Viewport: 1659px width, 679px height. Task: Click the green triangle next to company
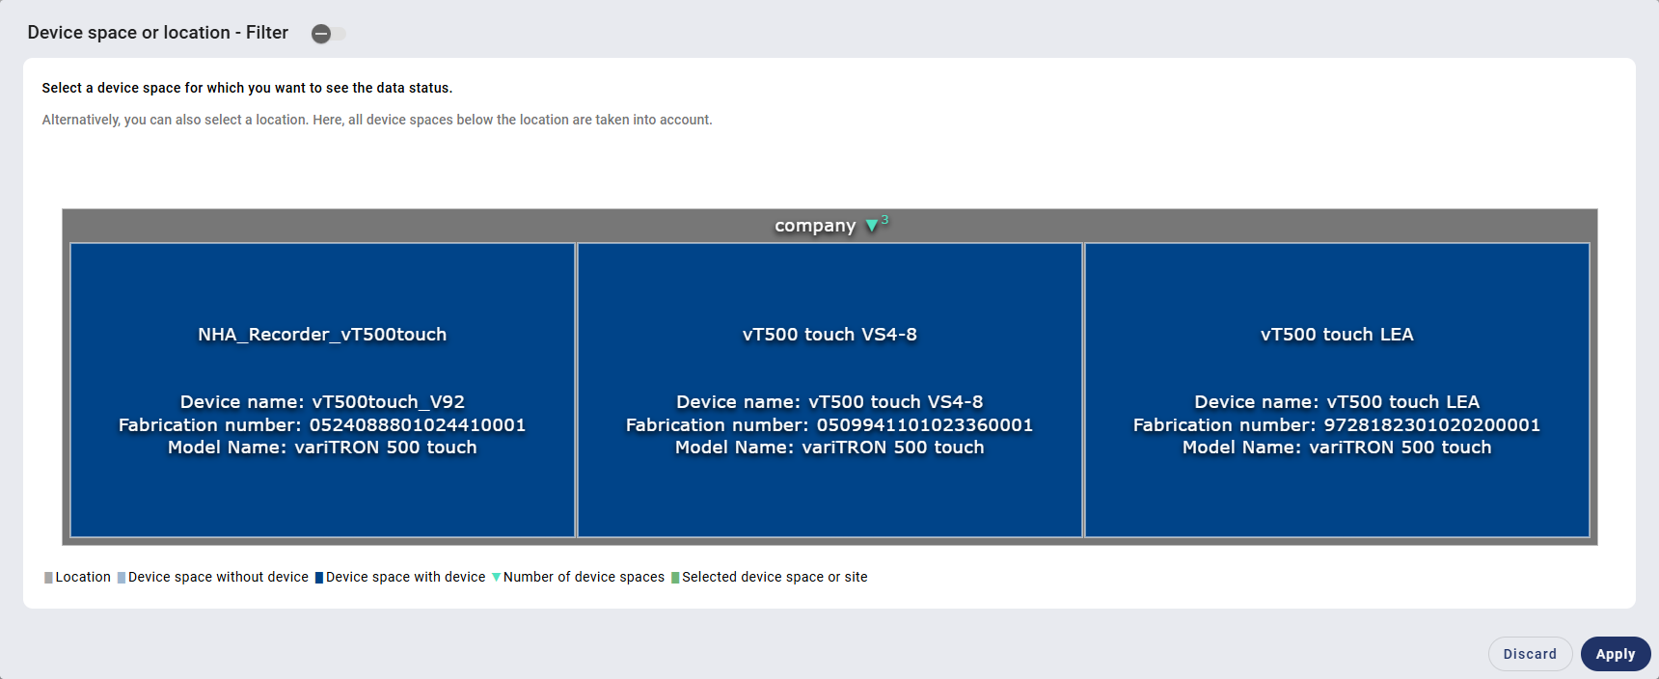coord(872,226)
